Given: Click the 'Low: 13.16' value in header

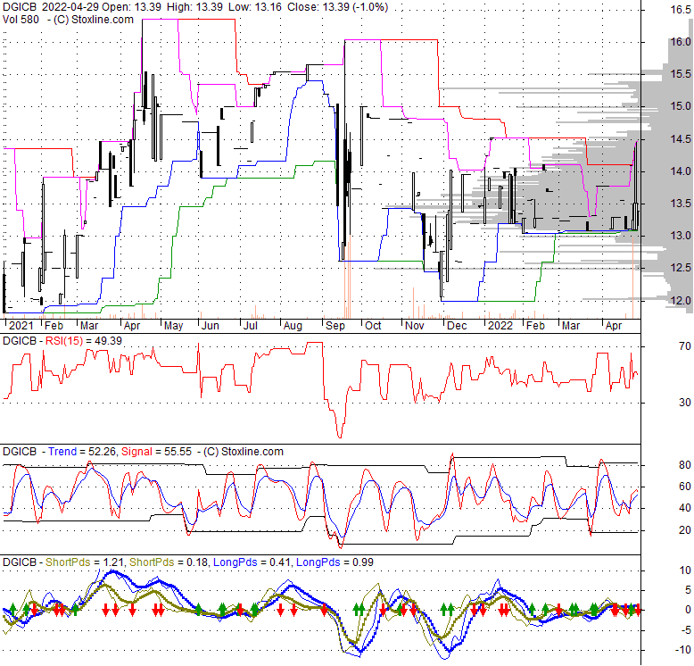Looking at the screenshot, I should coord(255,7).
